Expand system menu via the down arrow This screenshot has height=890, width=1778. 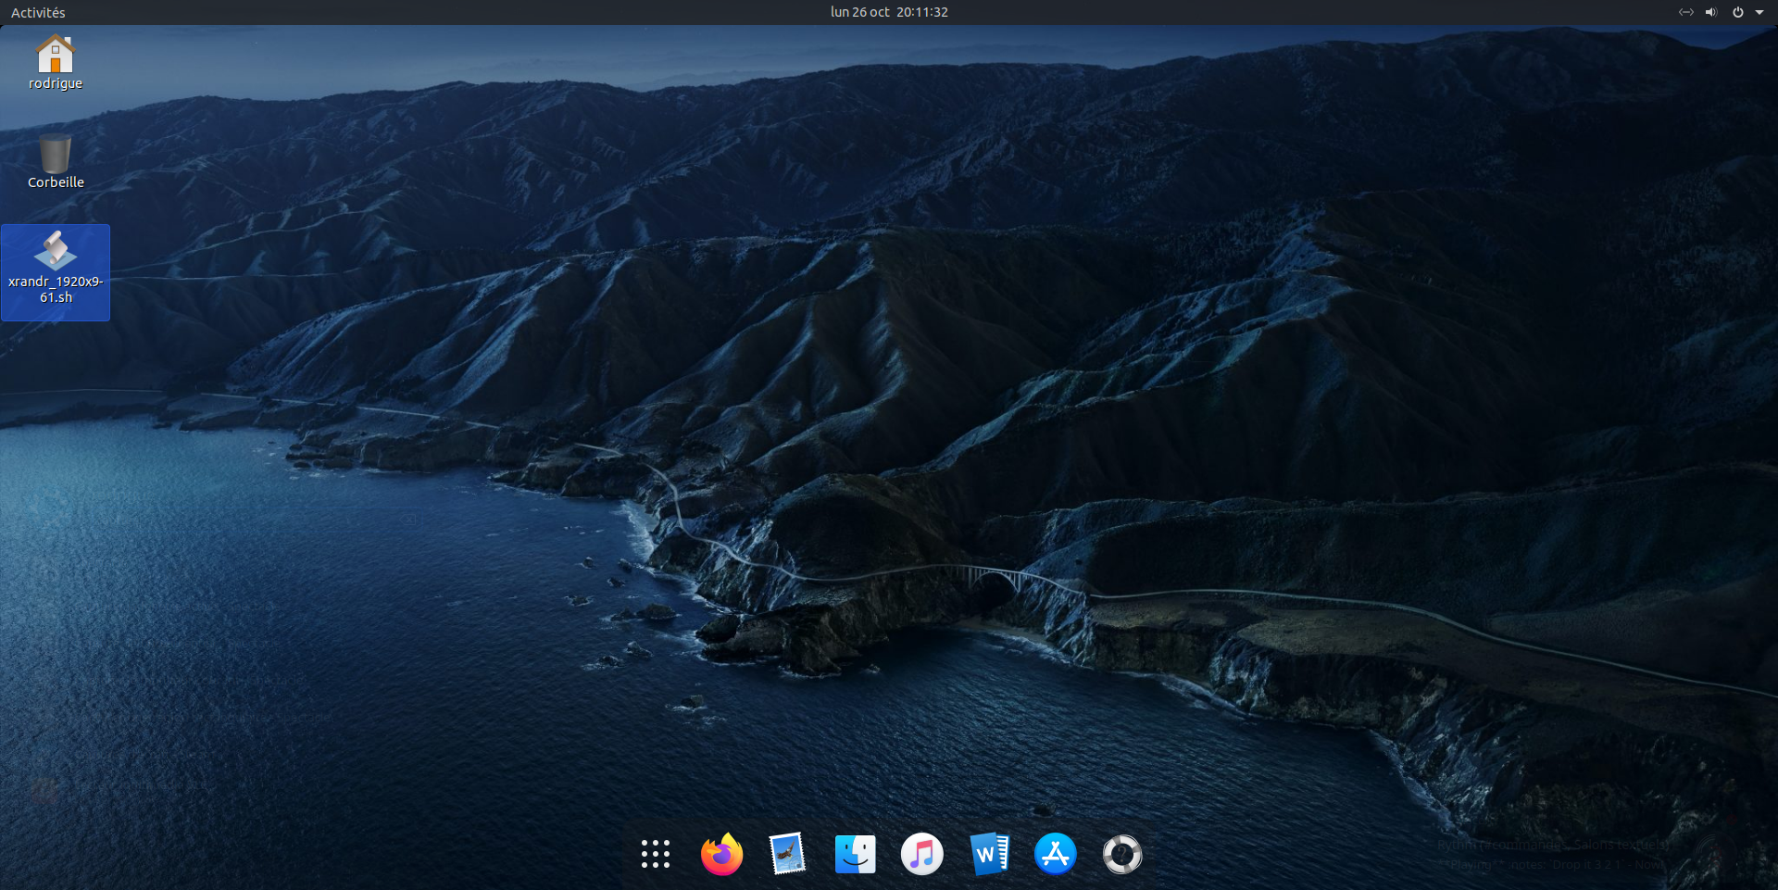1759,12
